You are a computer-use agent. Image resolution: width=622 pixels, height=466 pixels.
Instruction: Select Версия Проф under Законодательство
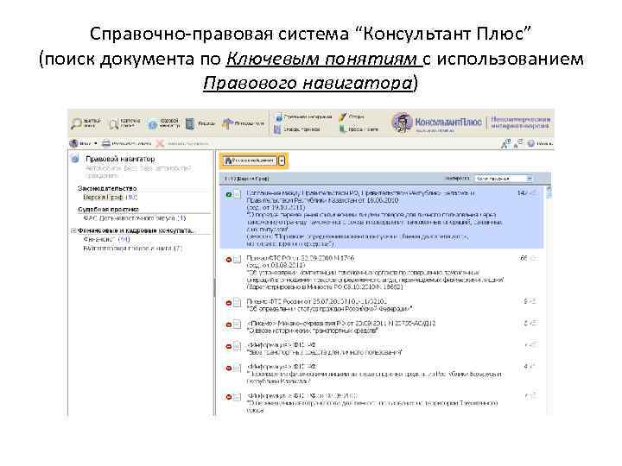click(110, 198)
